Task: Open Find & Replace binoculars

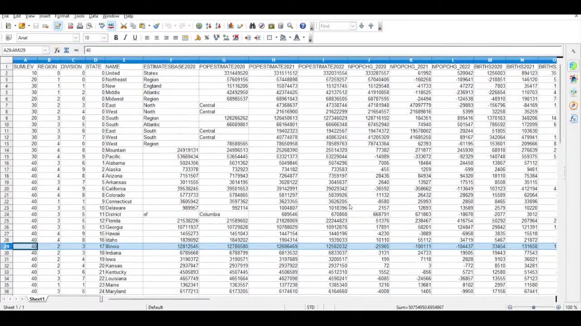Action: (x=252, y=26)
